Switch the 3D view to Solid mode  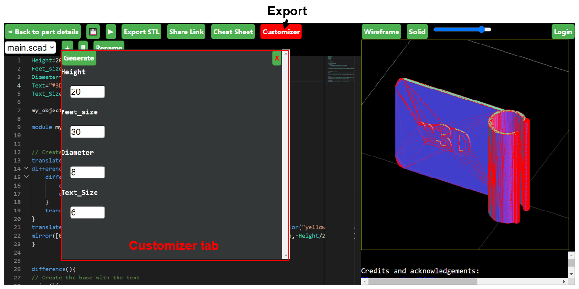click(417, 32)
